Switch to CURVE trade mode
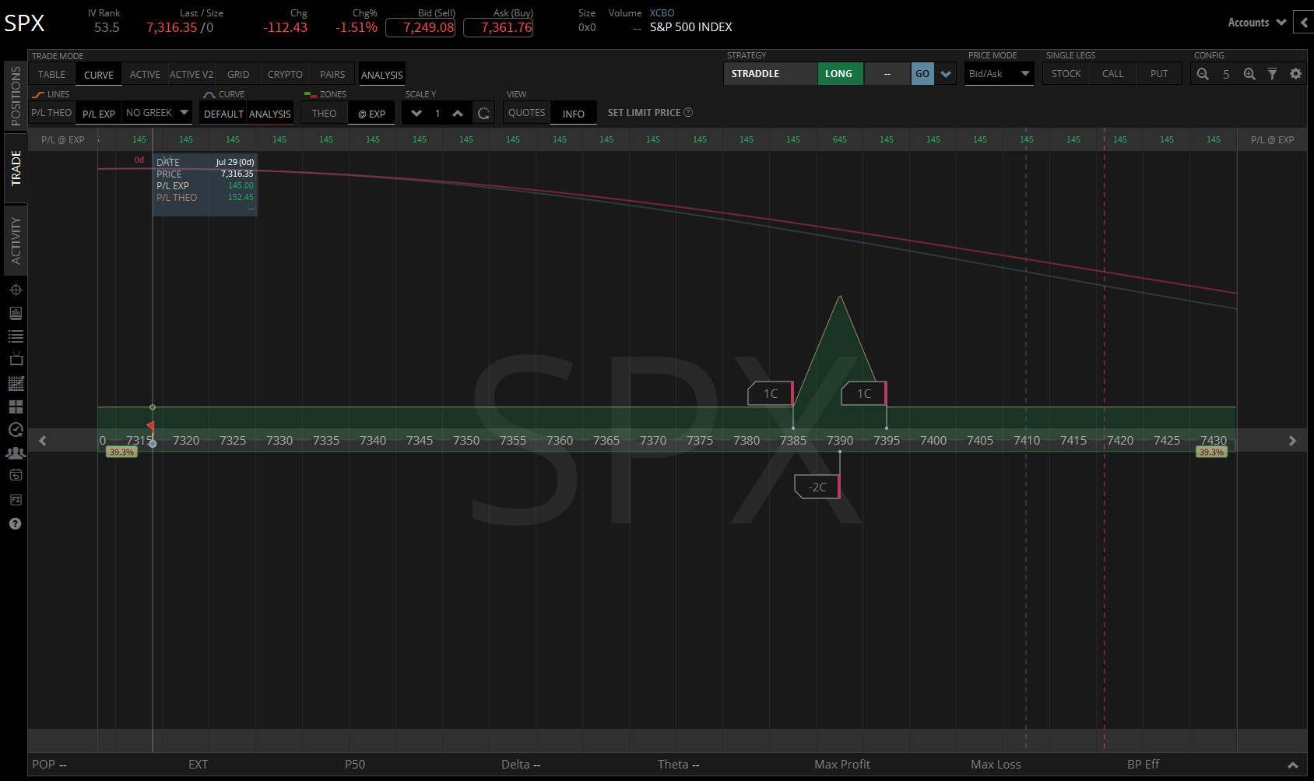1314x781 pixels. [99, 75]
